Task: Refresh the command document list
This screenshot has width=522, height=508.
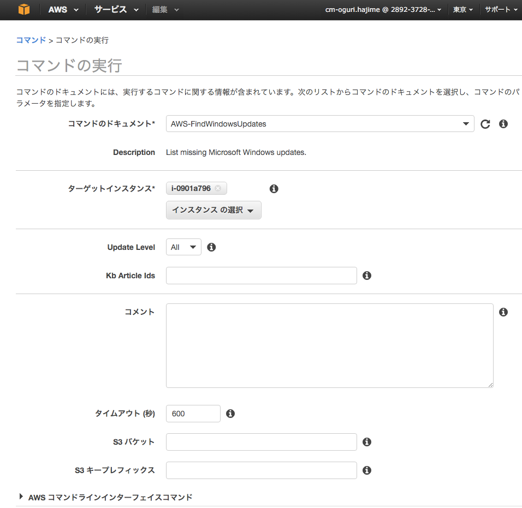Action: click(485, 124)
